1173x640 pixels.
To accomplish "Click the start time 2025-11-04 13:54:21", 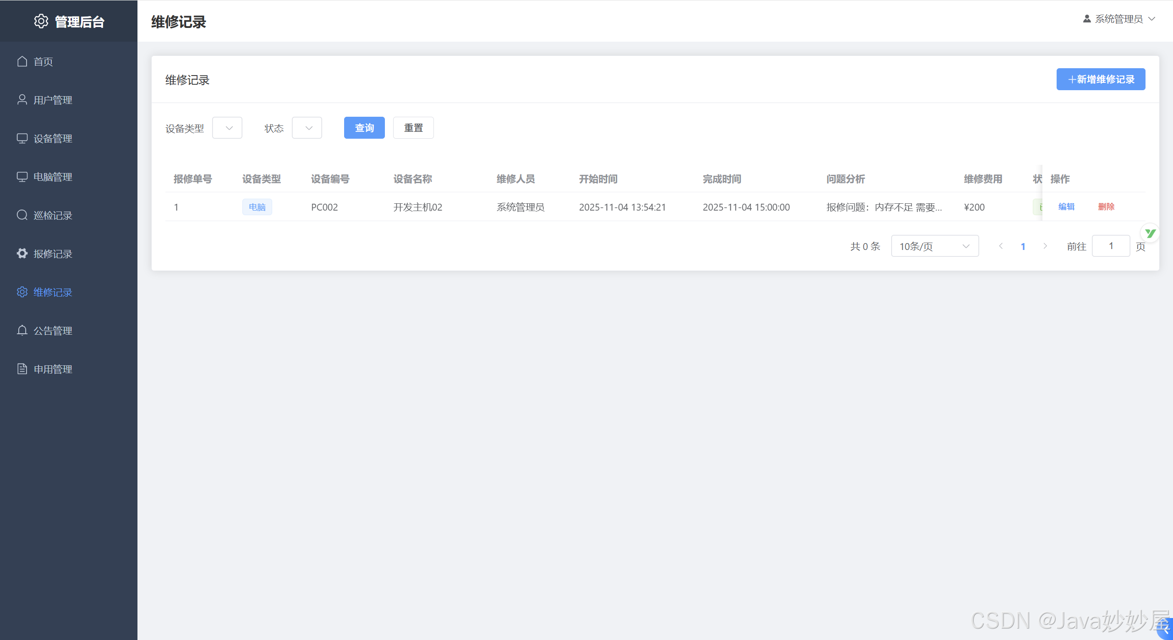I will (x=622, y=207).
